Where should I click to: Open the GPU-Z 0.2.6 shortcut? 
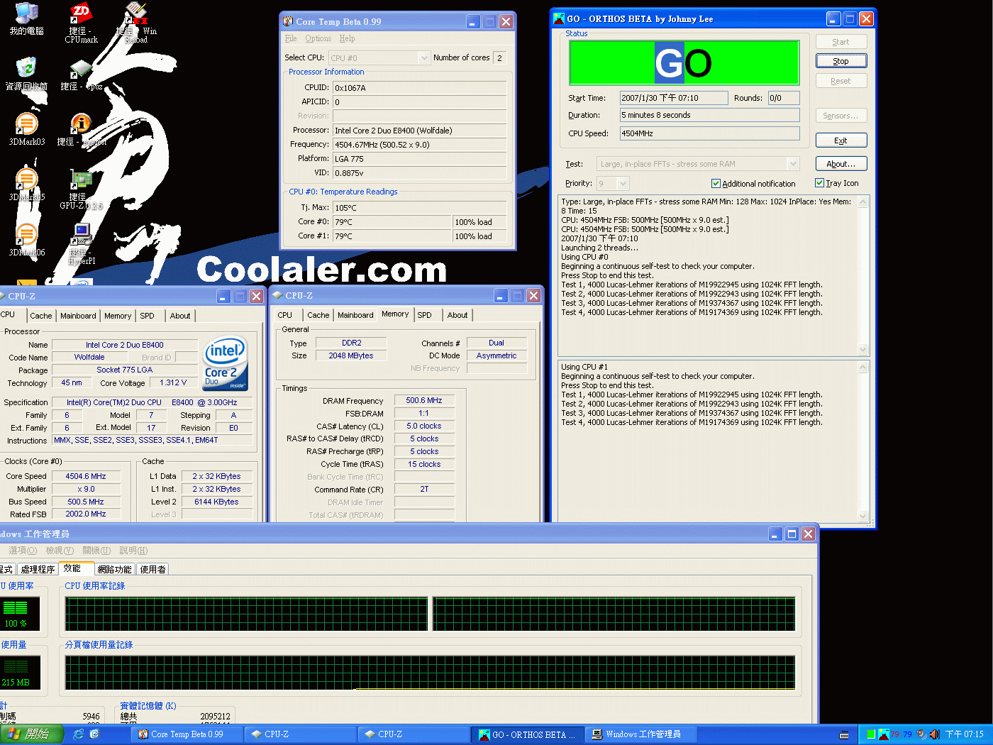click(81, 179)
